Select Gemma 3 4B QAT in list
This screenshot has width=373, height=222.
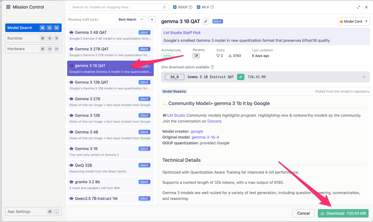(x=110, y=35)
